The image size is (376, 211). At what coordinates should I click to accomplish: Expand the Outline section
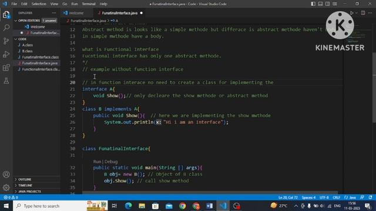(25, 179)
